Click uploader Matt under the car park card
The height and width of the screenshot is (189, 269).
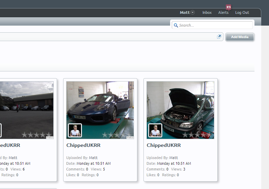13,158
